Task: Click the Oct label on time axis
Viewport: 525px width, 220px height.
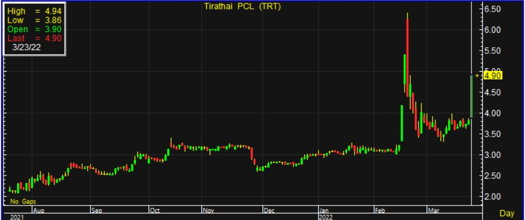Action: pos(155,211)
